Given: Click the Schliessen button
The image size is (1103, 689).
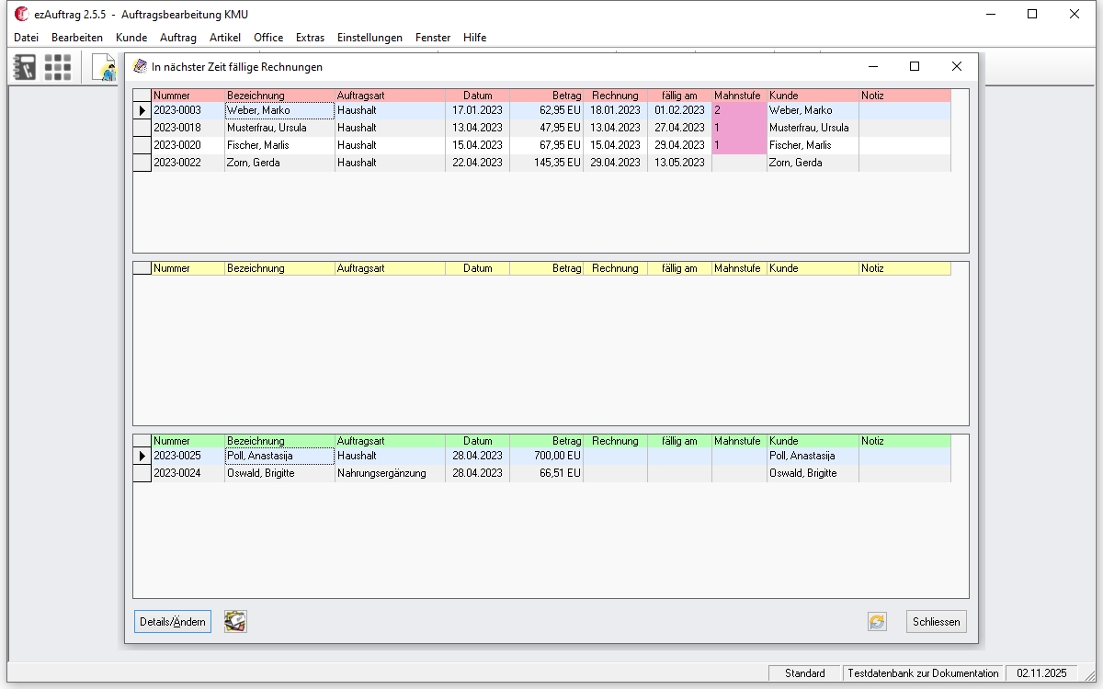Looking at the screenshot, I should (x=937, y=622).
